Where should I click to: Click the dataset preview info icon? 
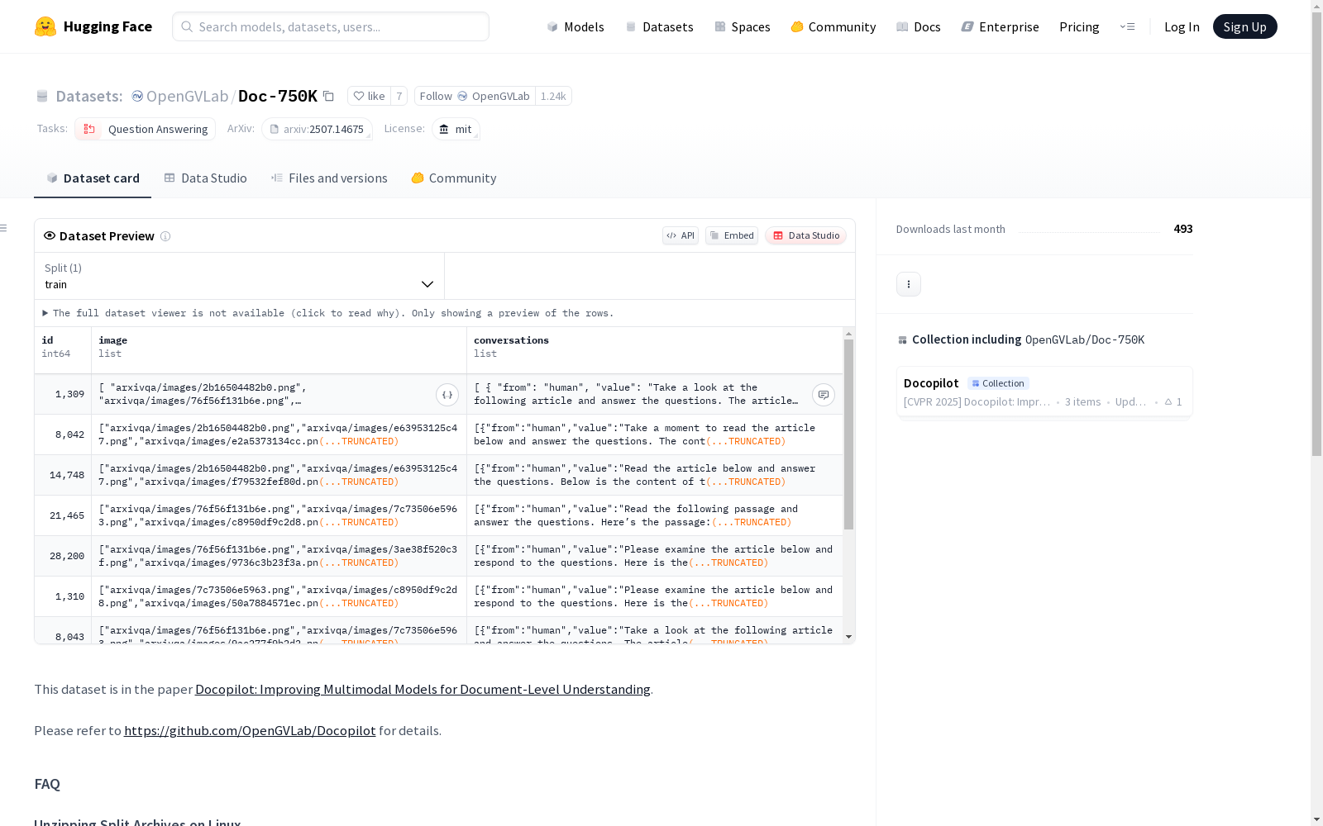pos(165,236)
